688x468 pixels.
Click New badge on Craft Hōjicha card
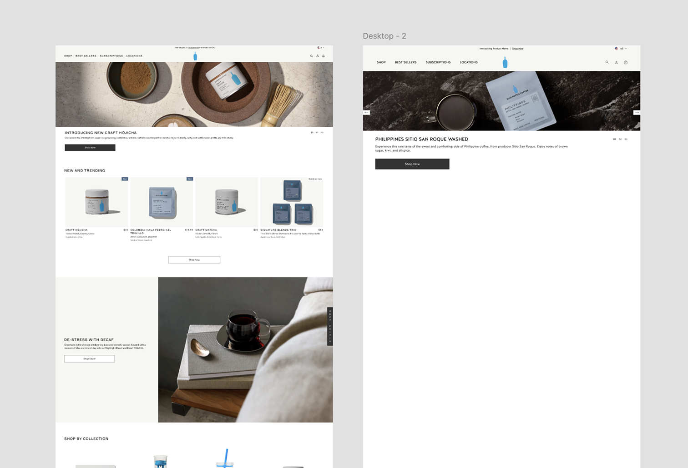pos(125,179)
